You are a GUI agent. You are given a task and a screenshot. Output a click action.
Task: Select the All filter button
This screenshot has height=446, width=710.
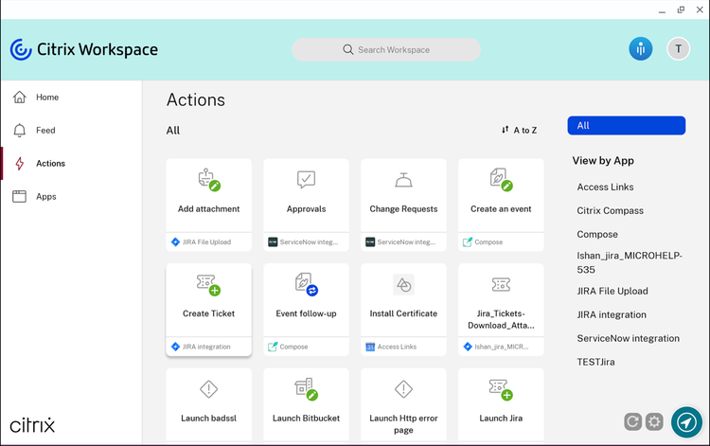pyautogui.click(x=627, y=125)
